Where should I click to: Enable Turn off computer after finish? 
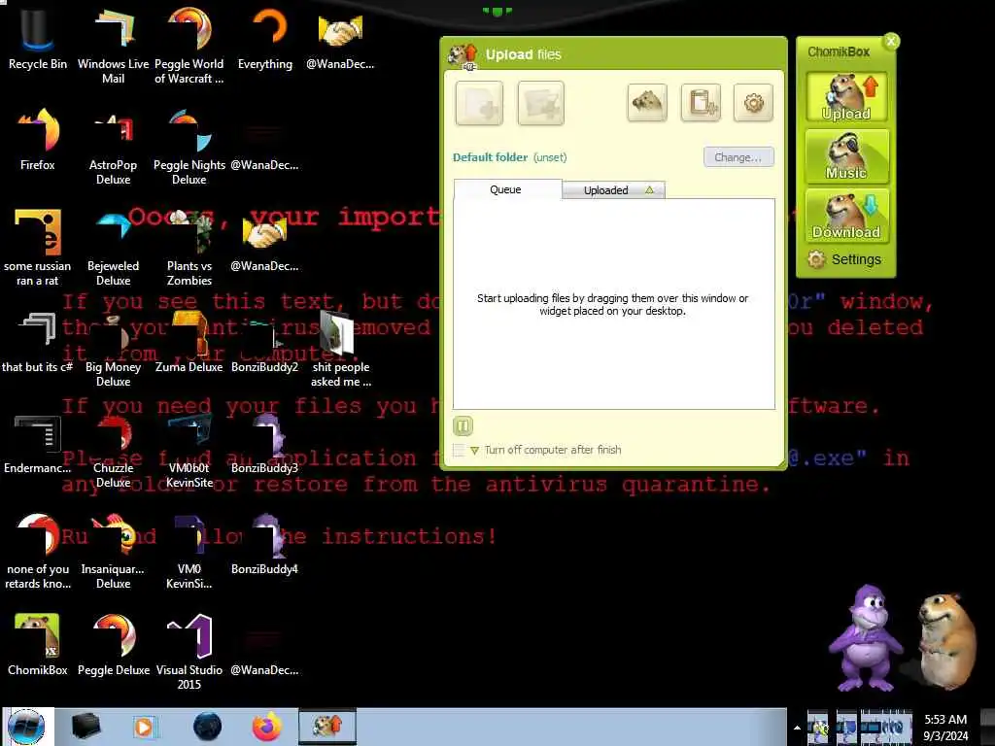click(x=459, y=451)
